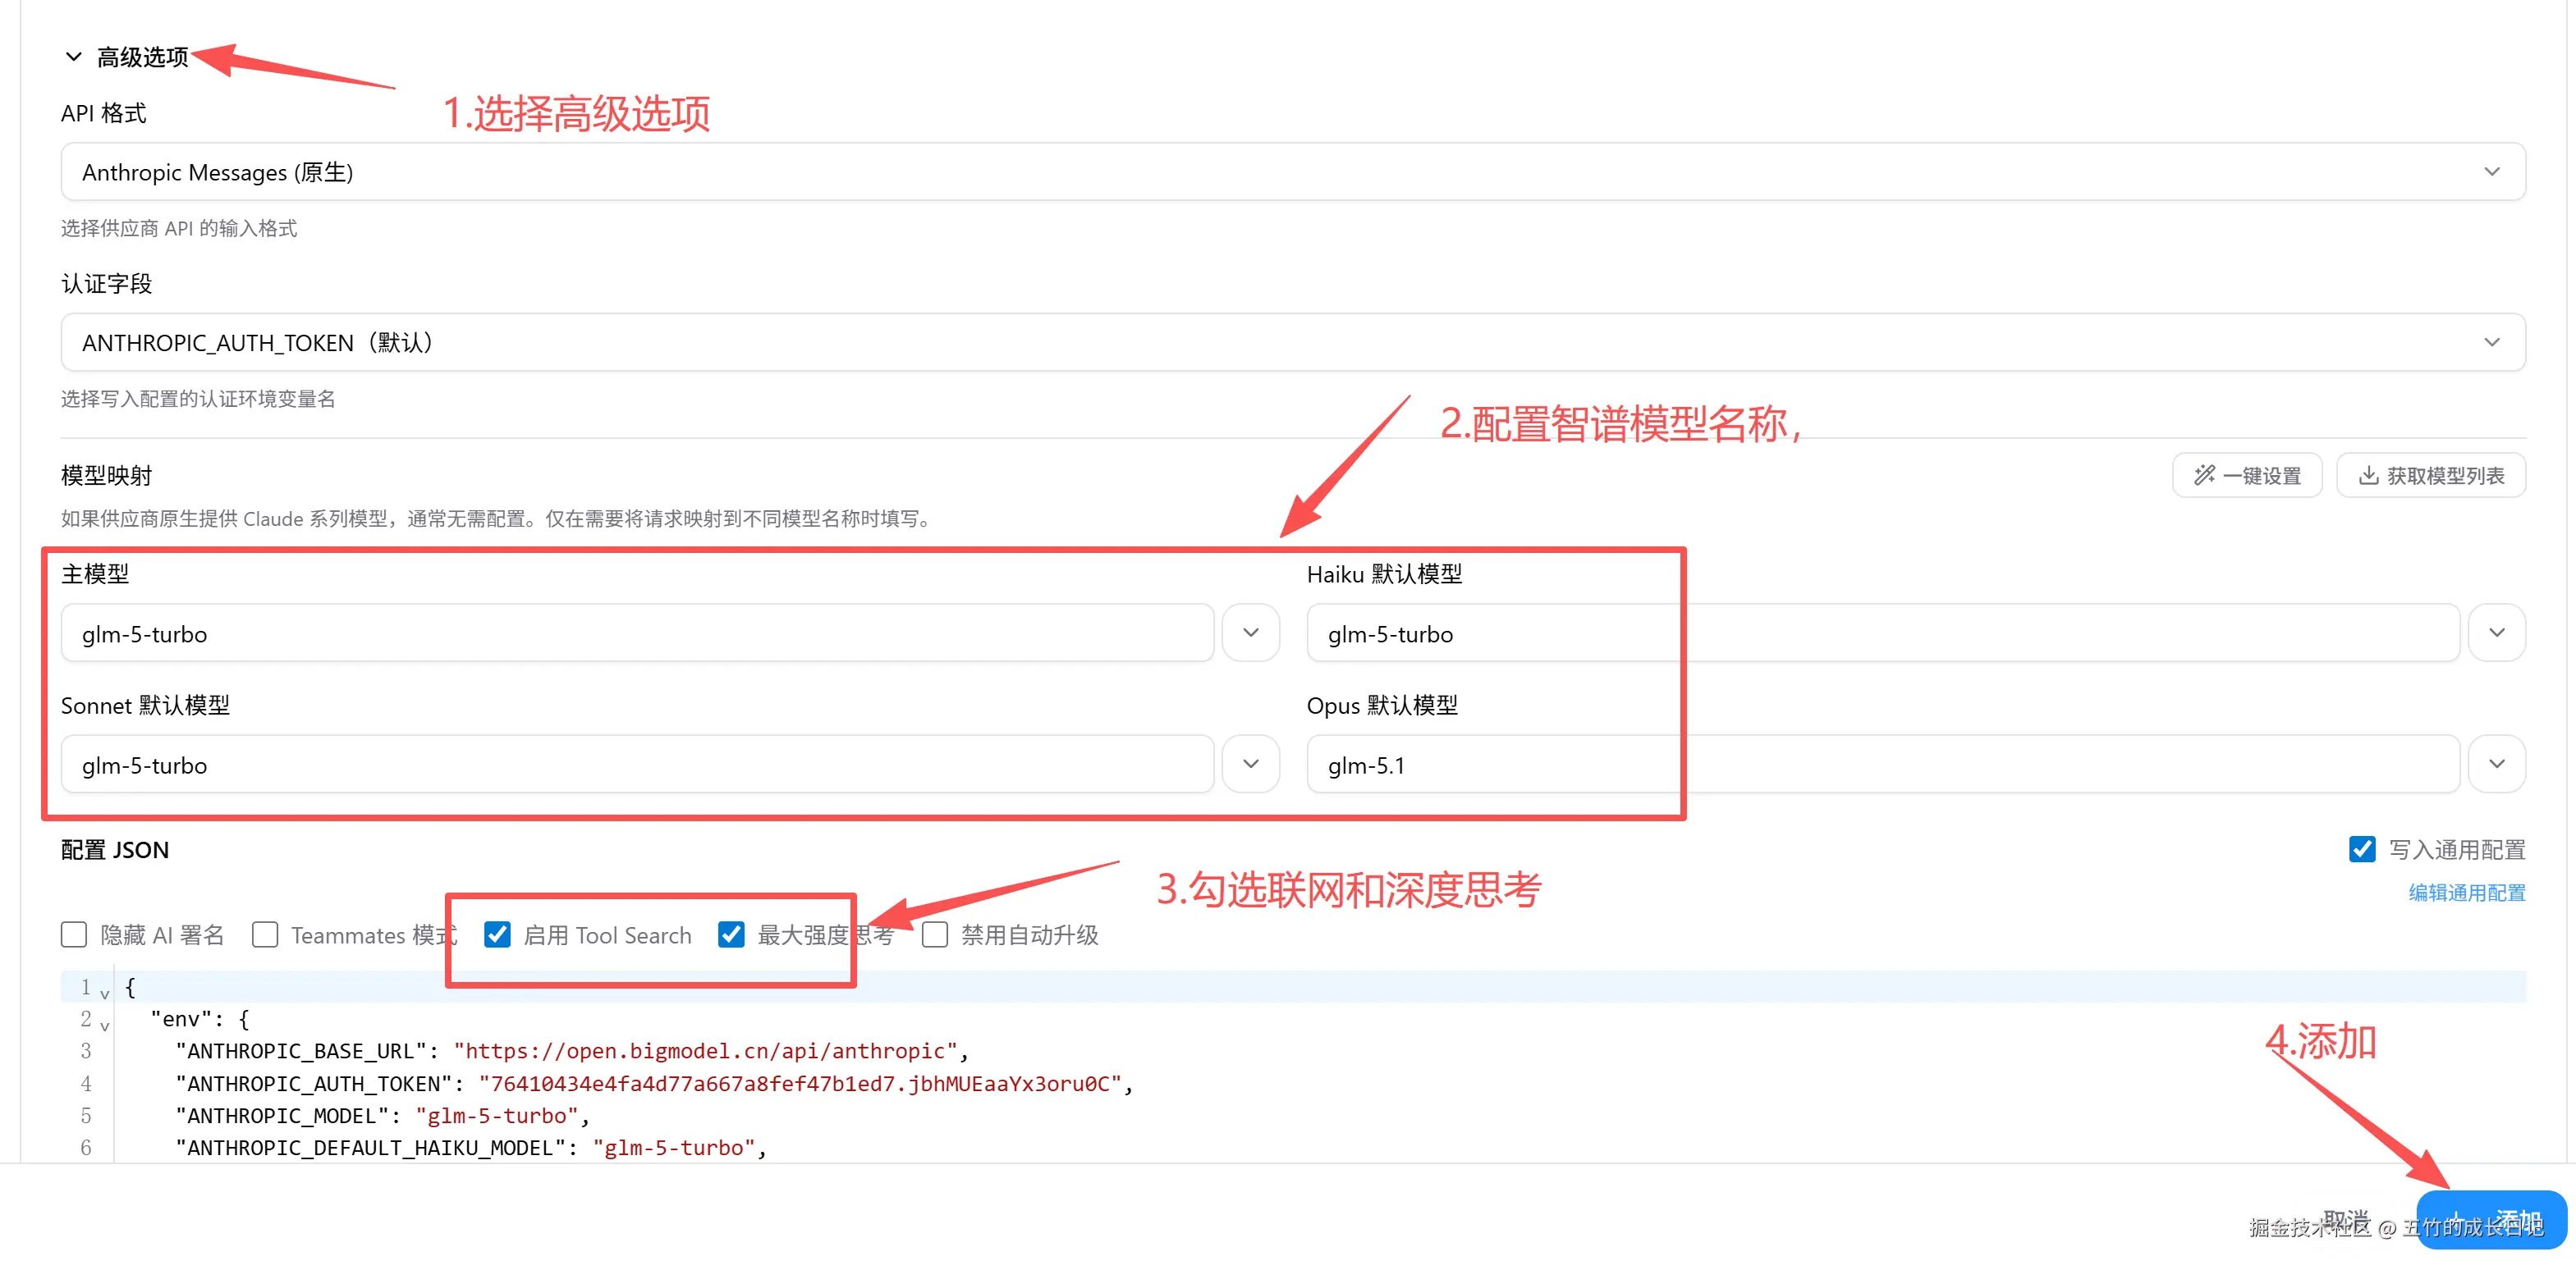Image resolution: width=2576 pixels, height=1270 pixels.
Task: Focus the Opus 默认模型 input field
Action: click(1883, 765)
